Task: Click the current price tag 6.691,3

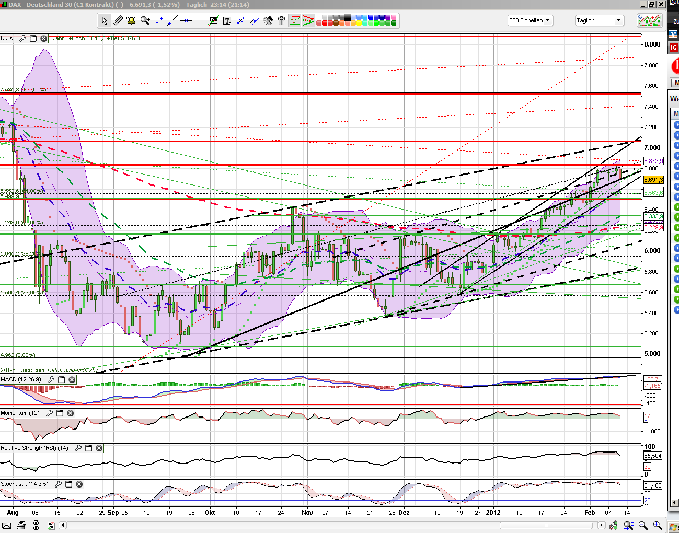Action: point(653,180)
